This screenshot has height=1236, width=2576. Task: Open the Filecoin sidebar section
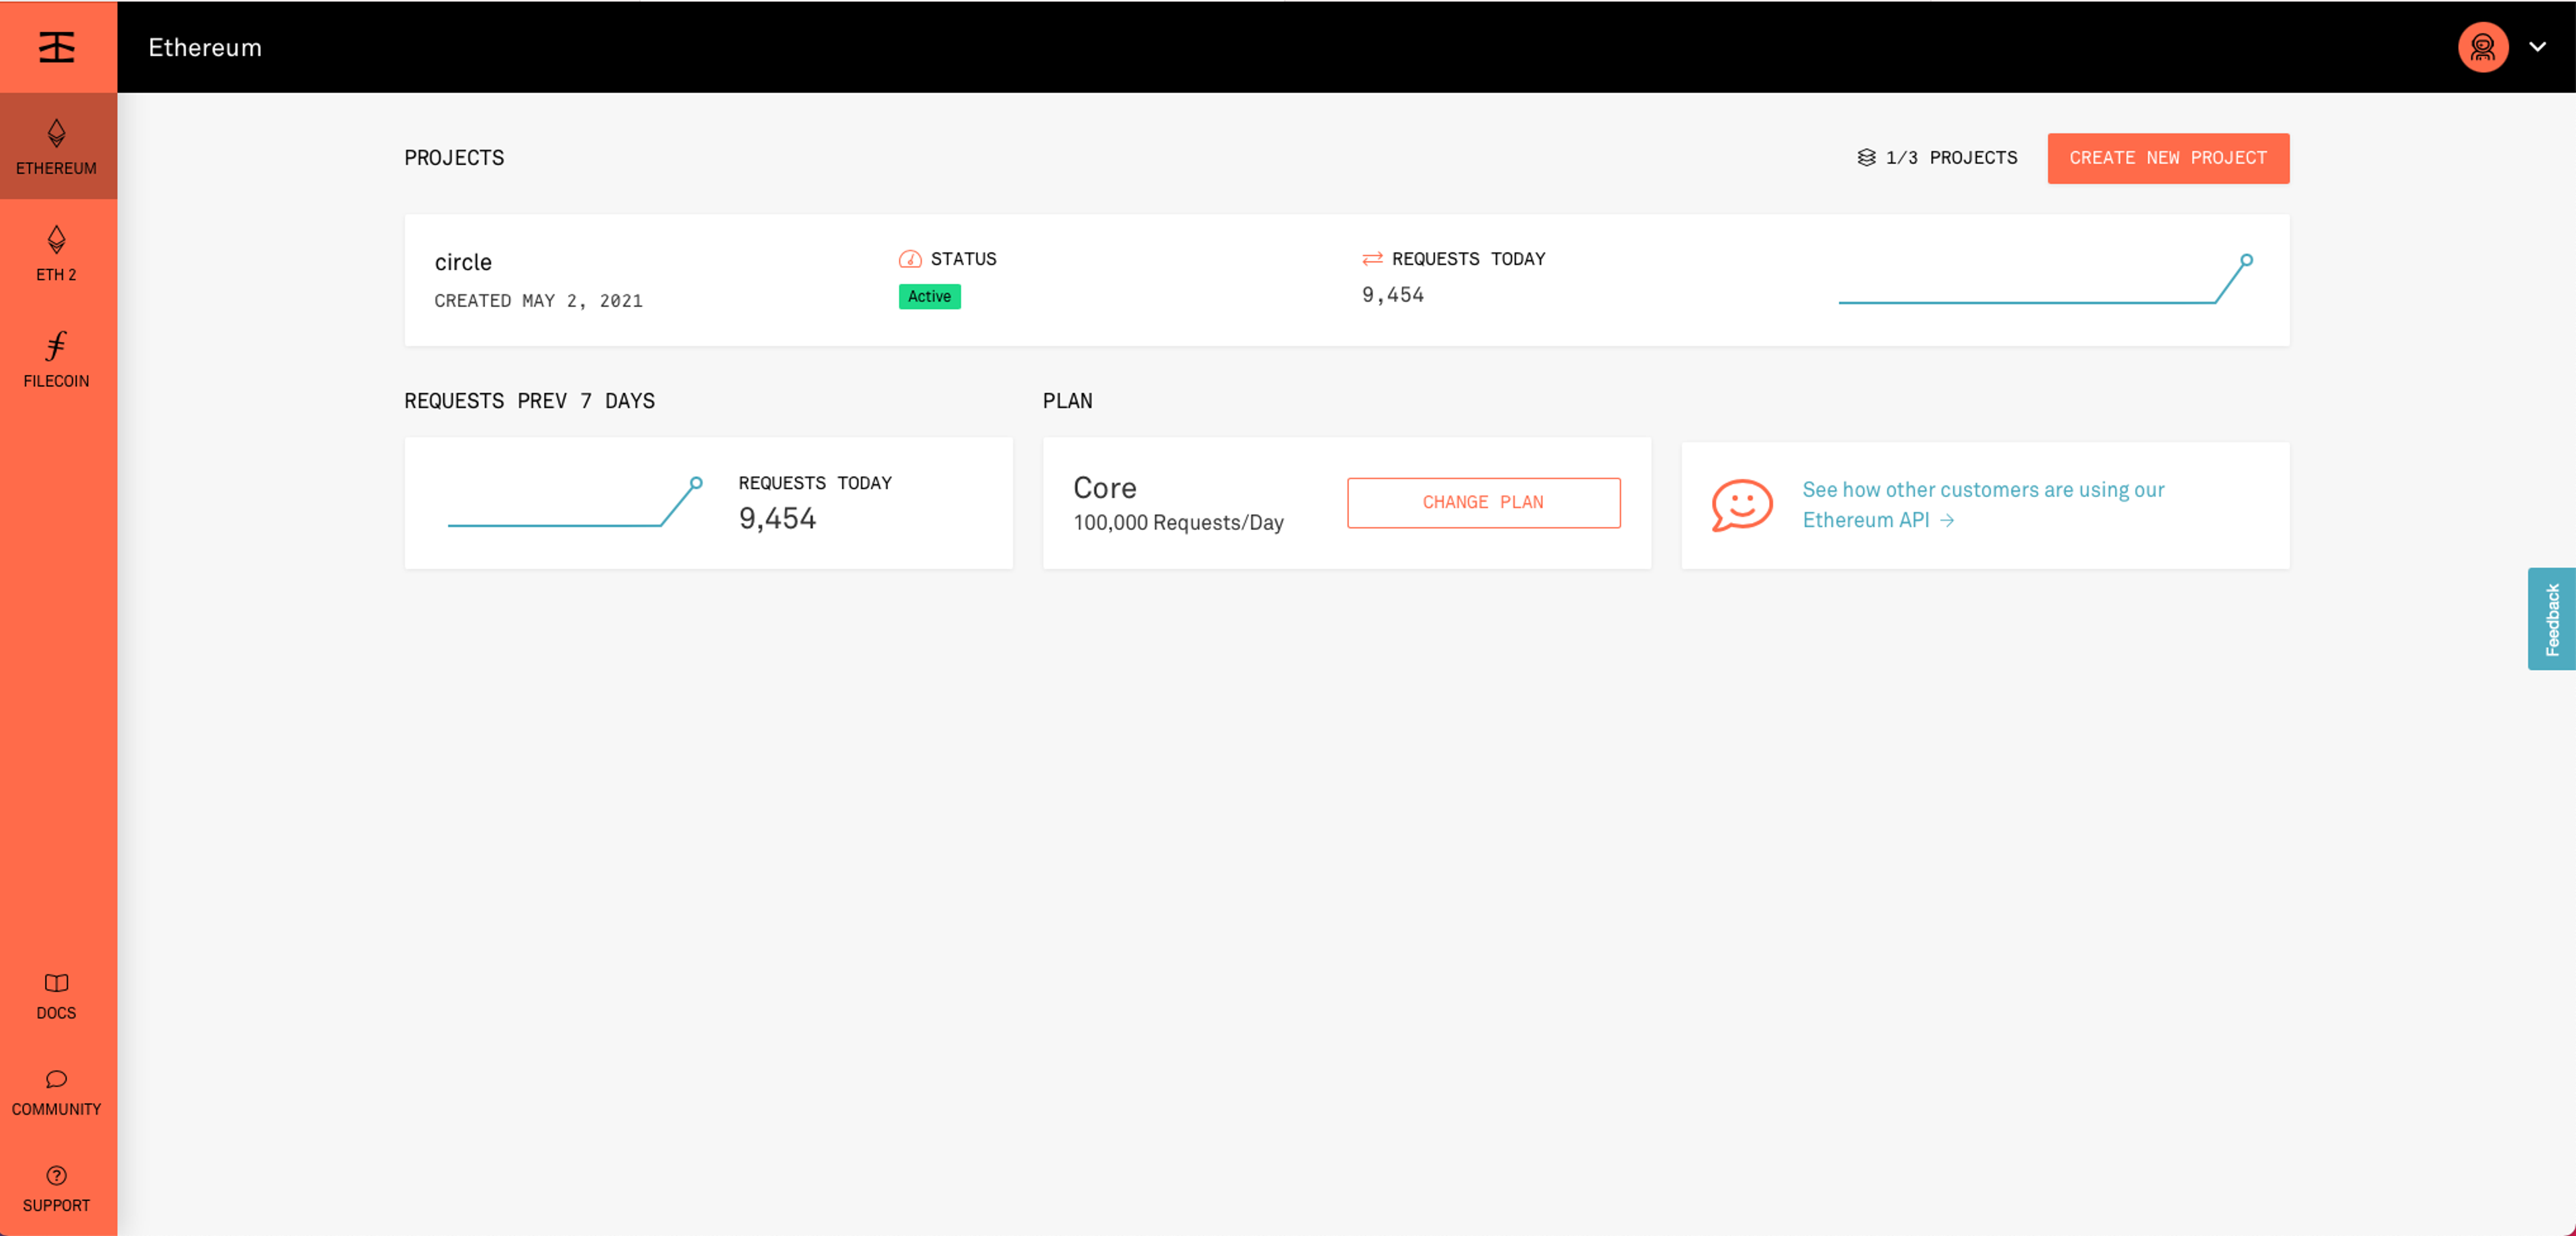[57, 360]
